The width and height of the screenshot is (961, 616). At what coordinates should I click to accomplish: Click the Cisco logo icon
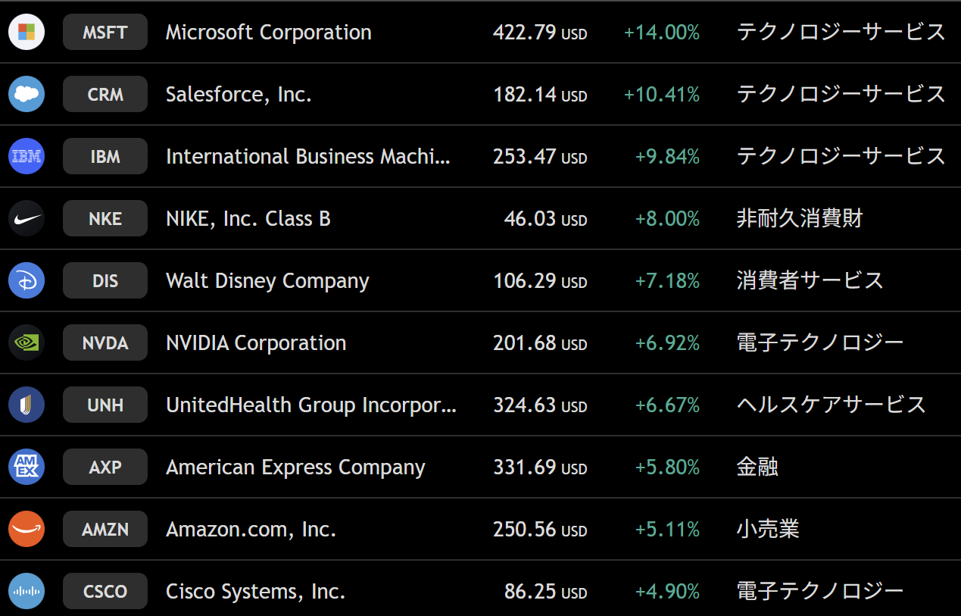pyautogui.click(x=27, y=592)
